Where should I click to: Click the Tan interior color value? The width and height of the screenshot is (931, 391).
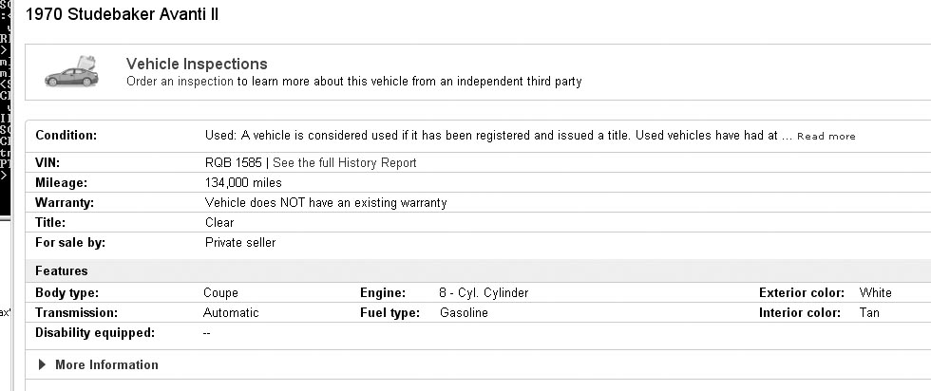coord(869,312)
